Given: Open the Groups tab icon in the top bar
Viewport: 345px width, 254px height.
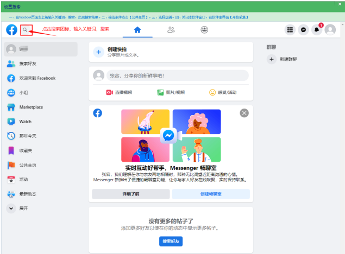Looking at the screenshot, I should click(x=204, y=30).
